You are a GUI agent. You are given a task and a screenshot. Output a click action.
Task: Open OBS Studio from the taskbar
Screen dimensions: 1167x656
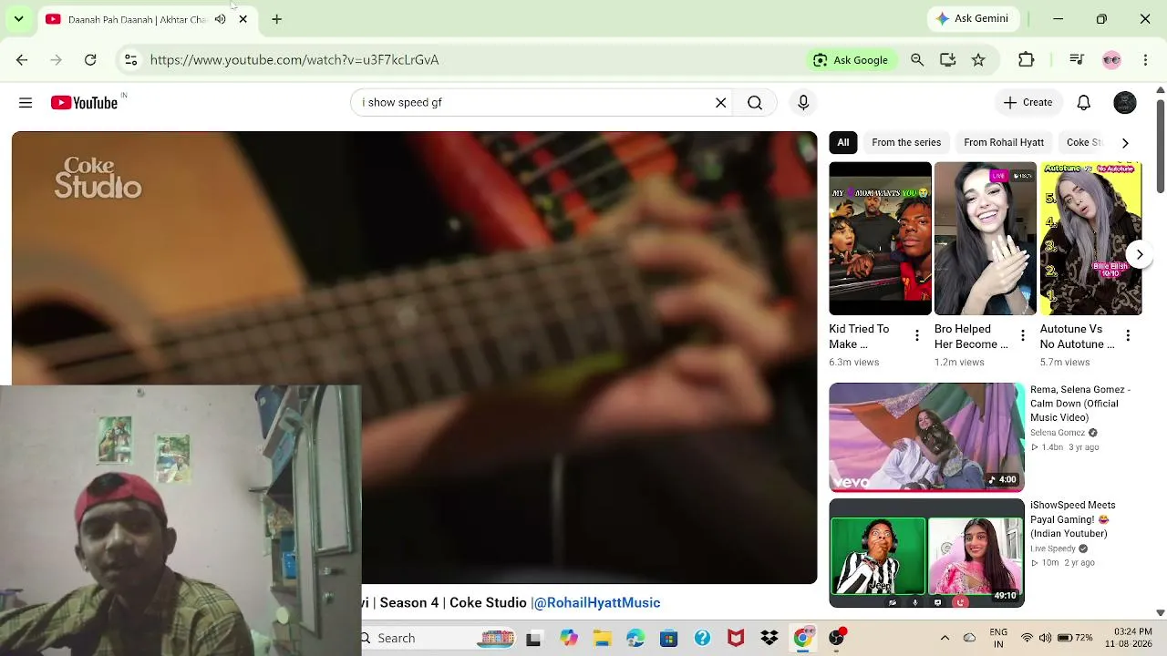pyautogui.click(x=836, y=638)
